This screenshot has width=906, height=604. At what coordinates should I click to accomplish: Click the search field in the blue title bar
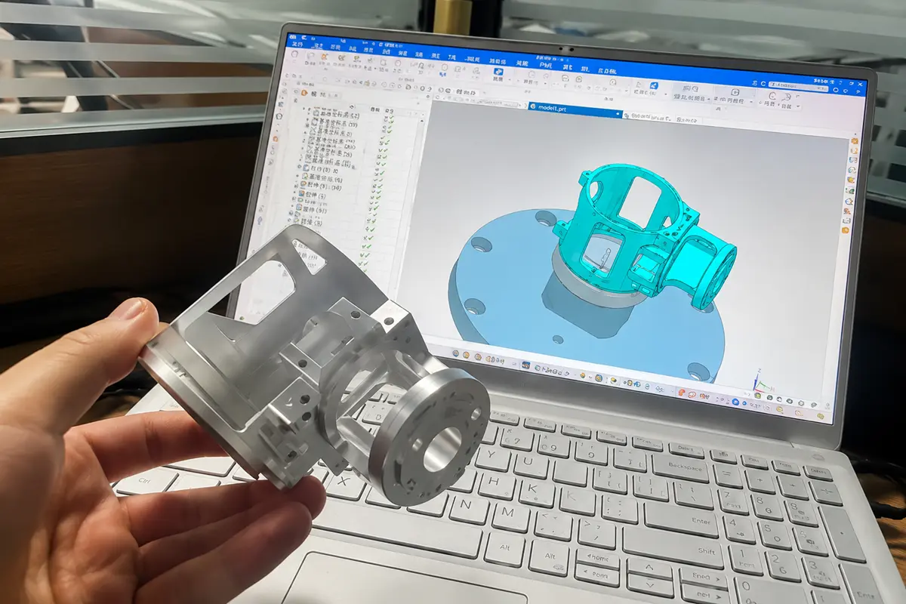pos(798,86)
